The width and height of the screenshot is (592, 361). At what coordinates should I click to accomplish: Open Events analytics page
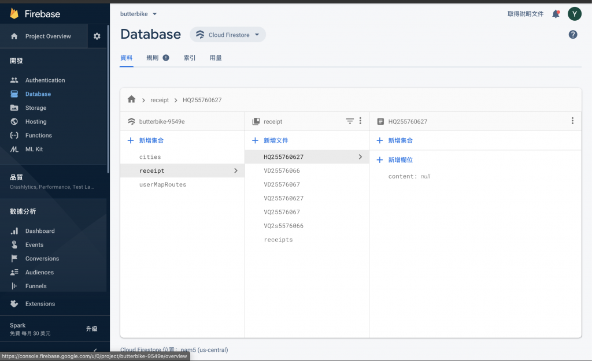(x=34, y=244)
